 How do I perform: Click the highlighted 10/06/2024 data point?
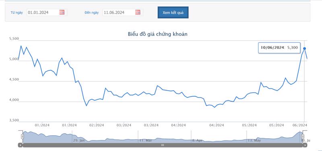tap(305, 48)
